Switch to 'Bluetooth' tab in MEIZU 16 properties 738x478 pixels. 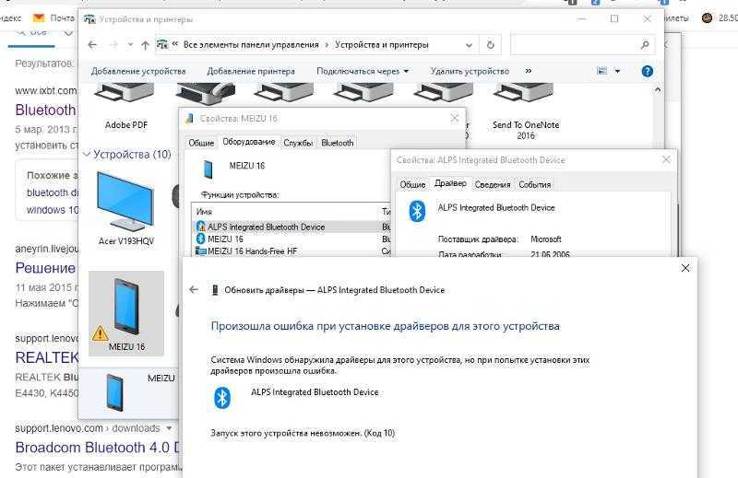tap(337, 143)
